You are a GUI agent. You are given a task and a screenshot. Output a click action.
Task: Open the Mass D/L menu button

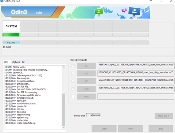tap(164, 116)
